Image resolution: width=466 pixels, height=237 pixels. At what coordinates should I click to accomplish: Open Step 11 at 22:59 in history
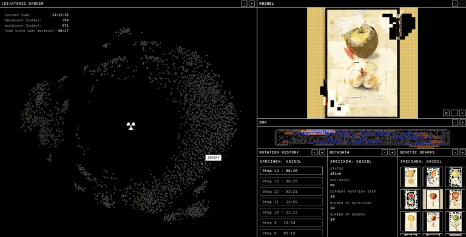[x=291, y=202]
